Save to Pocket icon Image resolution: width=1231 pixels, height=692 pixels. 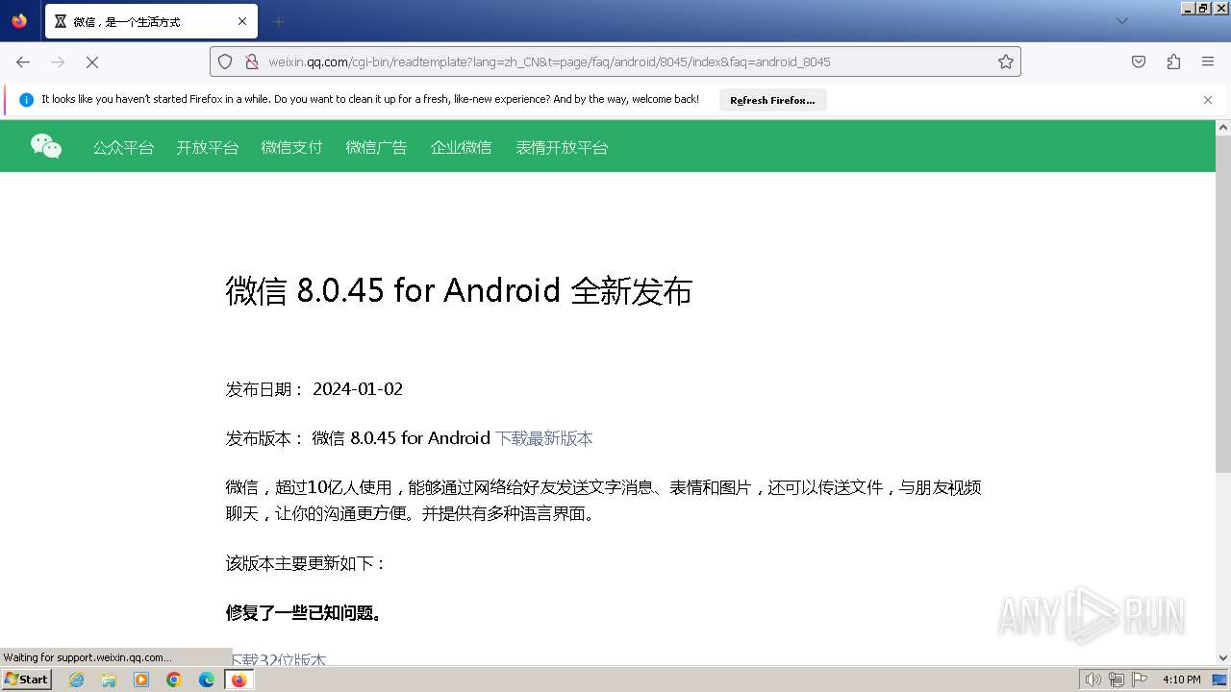(x=1139, y=62)
